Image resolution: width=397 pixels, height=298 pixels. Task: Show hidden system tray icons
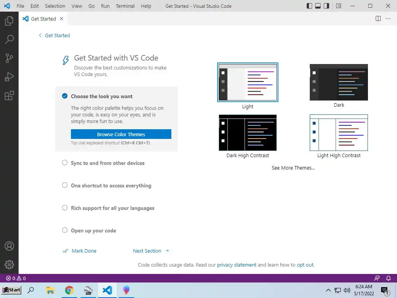tap(328, 290)
